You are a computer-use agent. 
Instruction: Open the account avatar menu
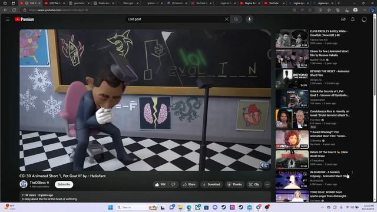click(x=364, y=19)
